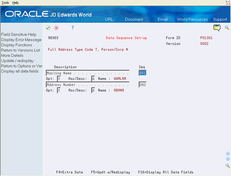Viewport: 231px width, 176px height.
Task: Click the Seq field showing 002
Action: [x=143, y=85]
